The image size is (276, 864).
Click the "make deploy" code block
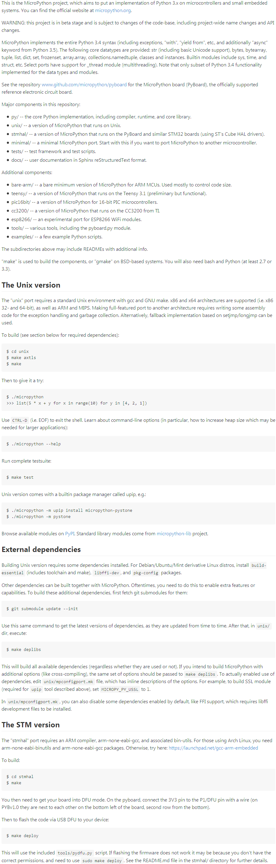tap(138, 835)
